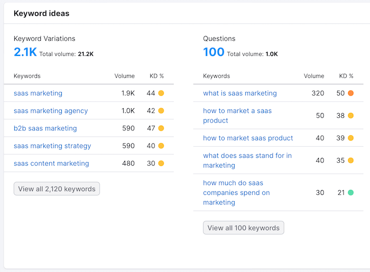This screenshot has height=272, width=370.
Task: Click the KD dot for b2b saas marketing
Action: pyautogui.click(x=161, y=128)
